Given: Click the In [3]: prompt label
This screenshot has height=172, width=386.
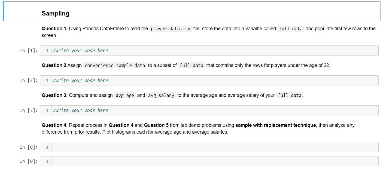Looking at the screenshot, I should pos(28,110).
